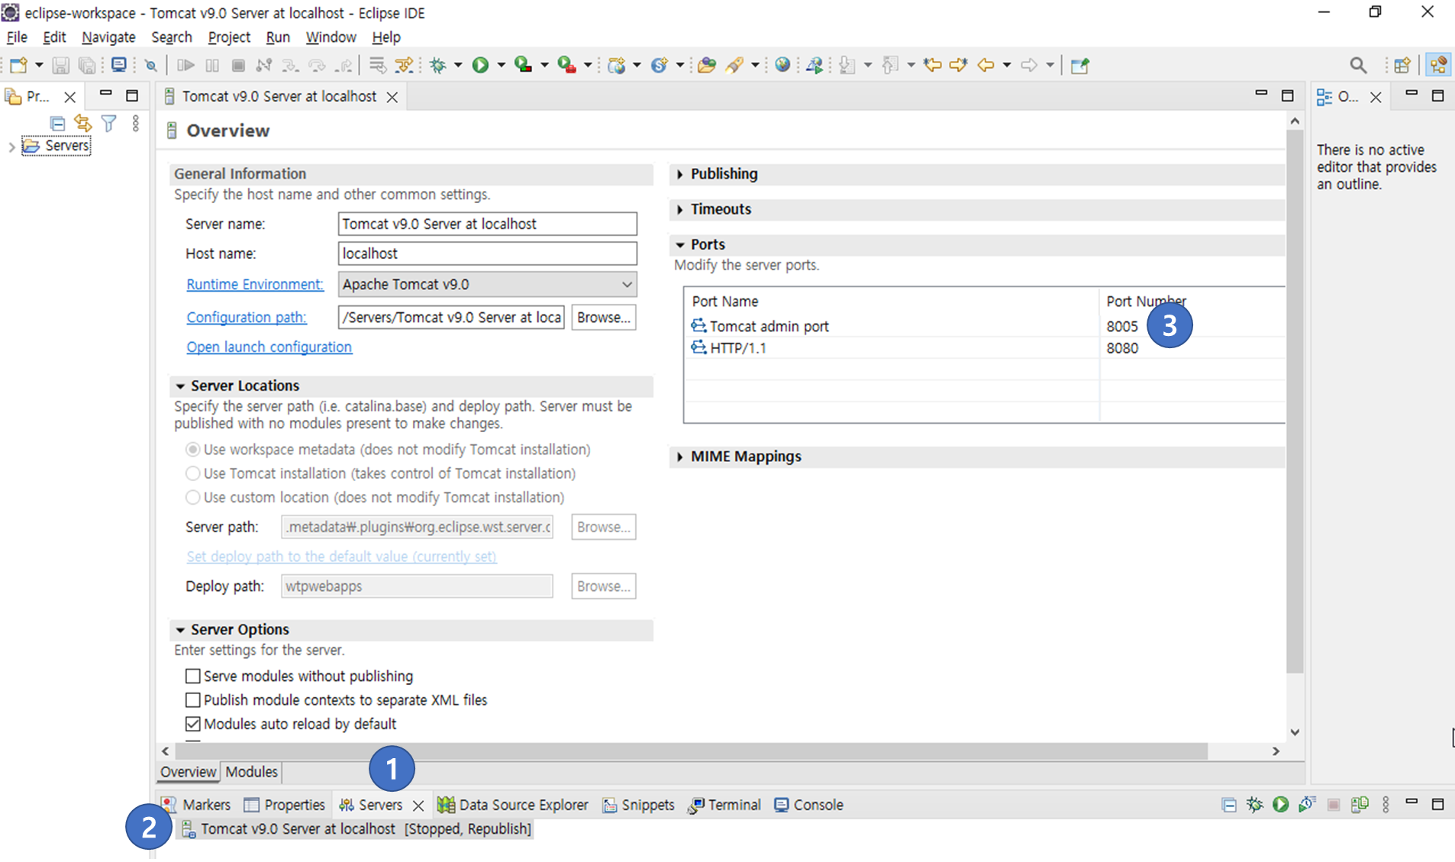The width and height of the screenshot is (1455, 862).
Task: Toggle Link with Editor in Project Explorer
Action: tap(82, 123)
